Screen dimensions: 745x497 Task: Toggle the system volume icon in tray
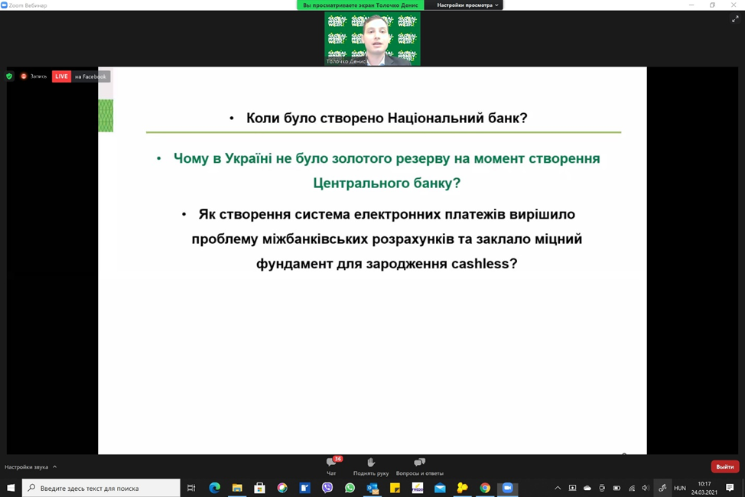pos(645,488)
